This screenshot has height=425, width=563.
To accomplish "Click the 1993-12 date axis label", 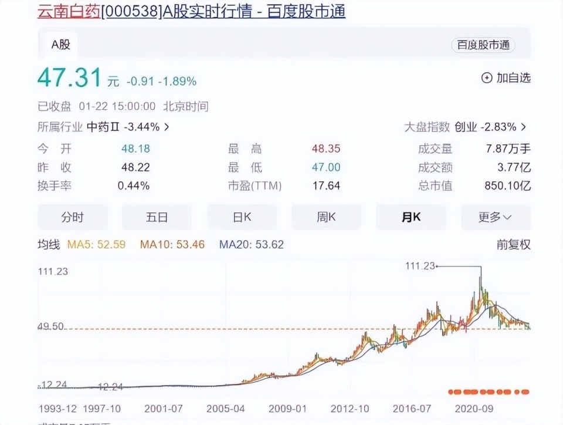I will click(x=57, y=409).
